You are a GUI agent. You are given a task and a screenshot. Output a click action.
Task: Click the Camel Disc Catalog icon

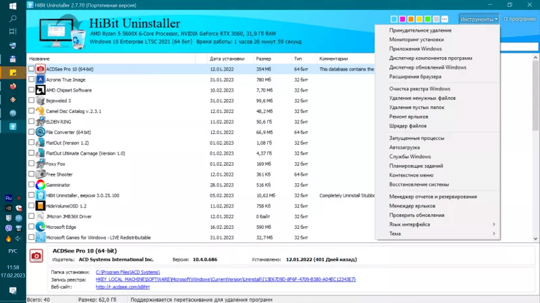tap(40, 111)
